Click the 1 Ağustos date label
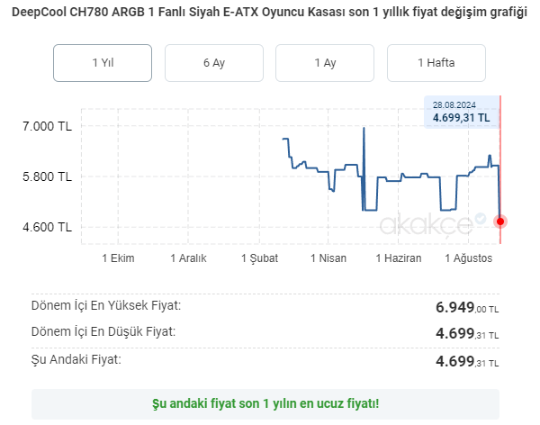 tap(469, 258)
